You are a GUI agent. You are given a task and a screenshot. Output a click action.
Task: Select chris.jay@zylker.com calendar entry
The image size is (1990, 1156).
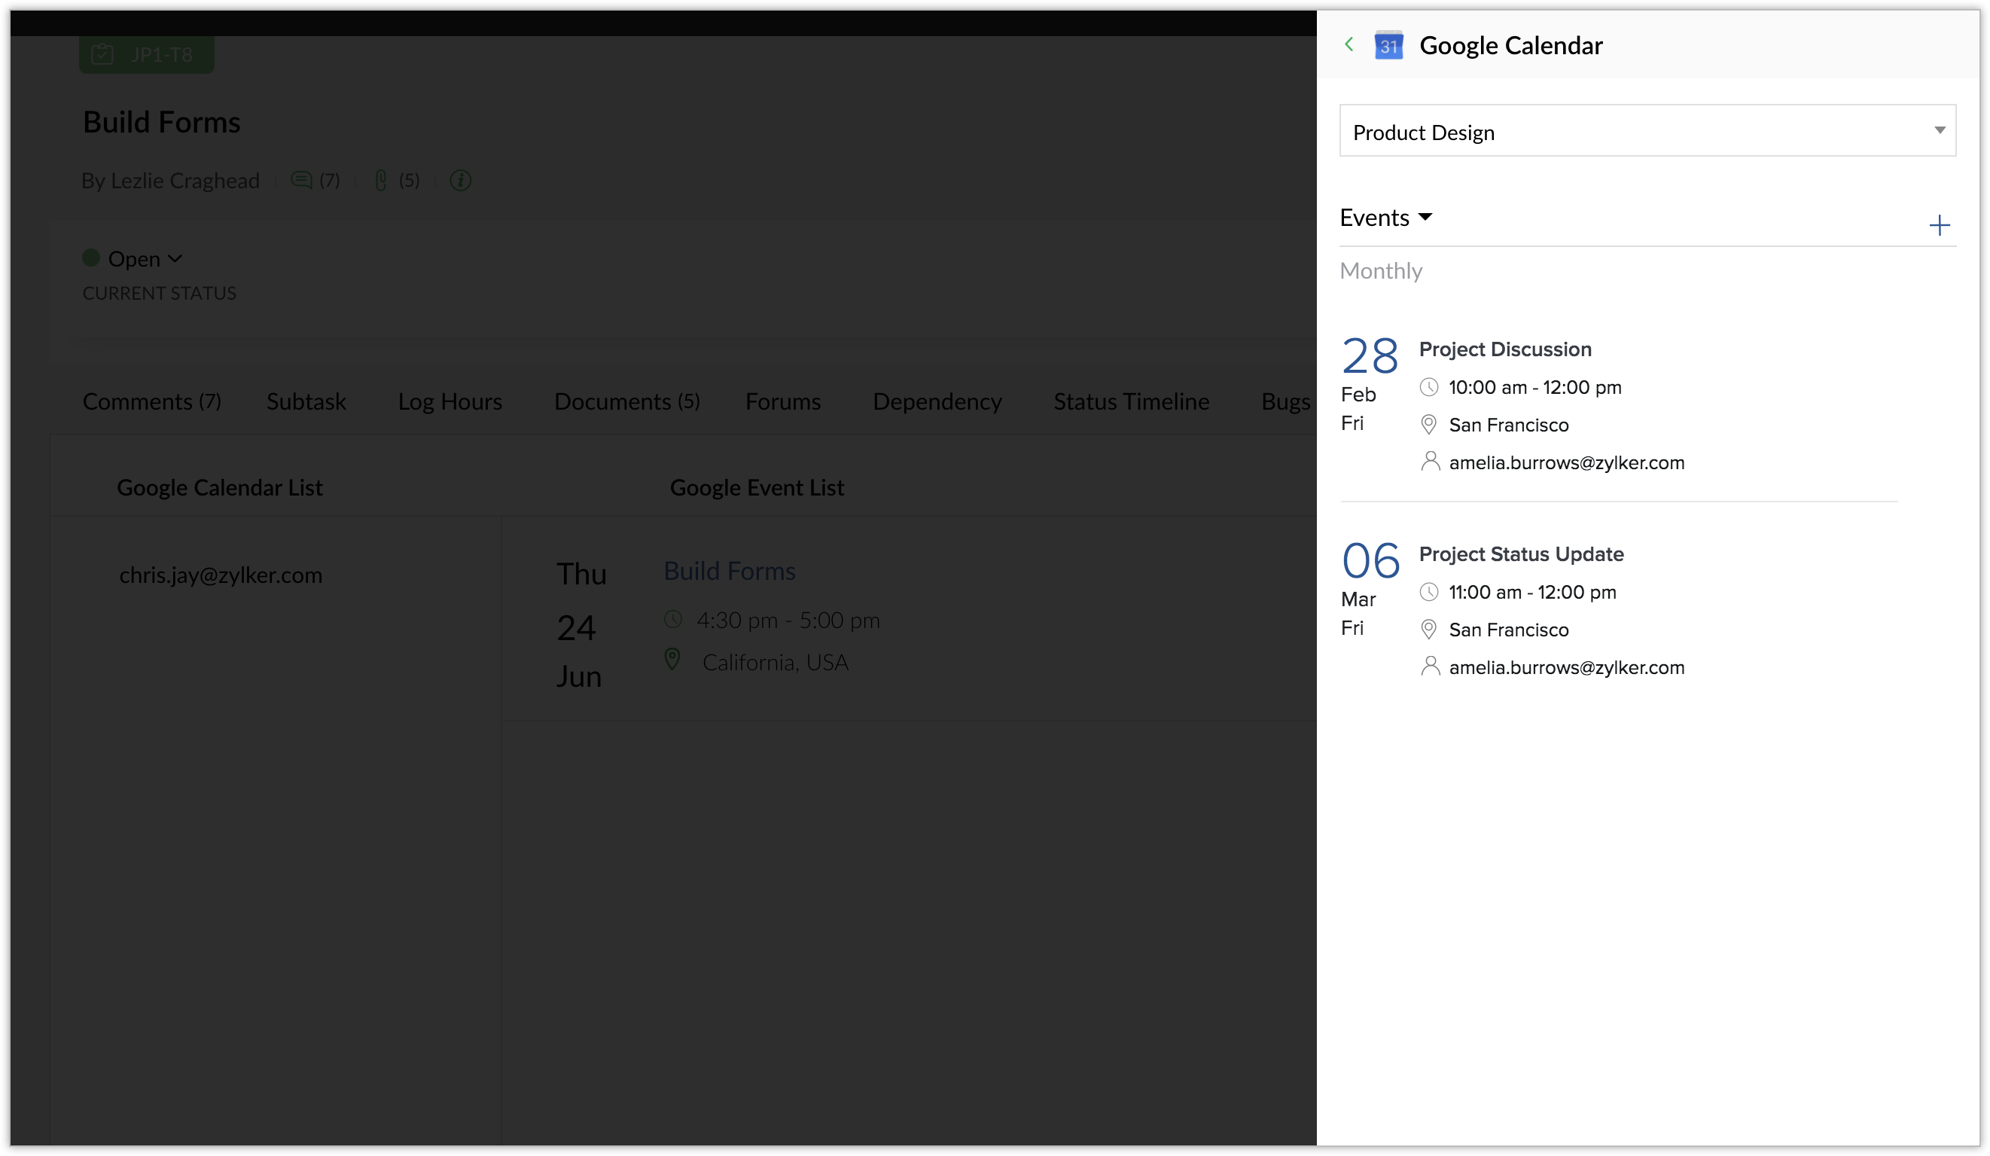[x=221, y=575]
